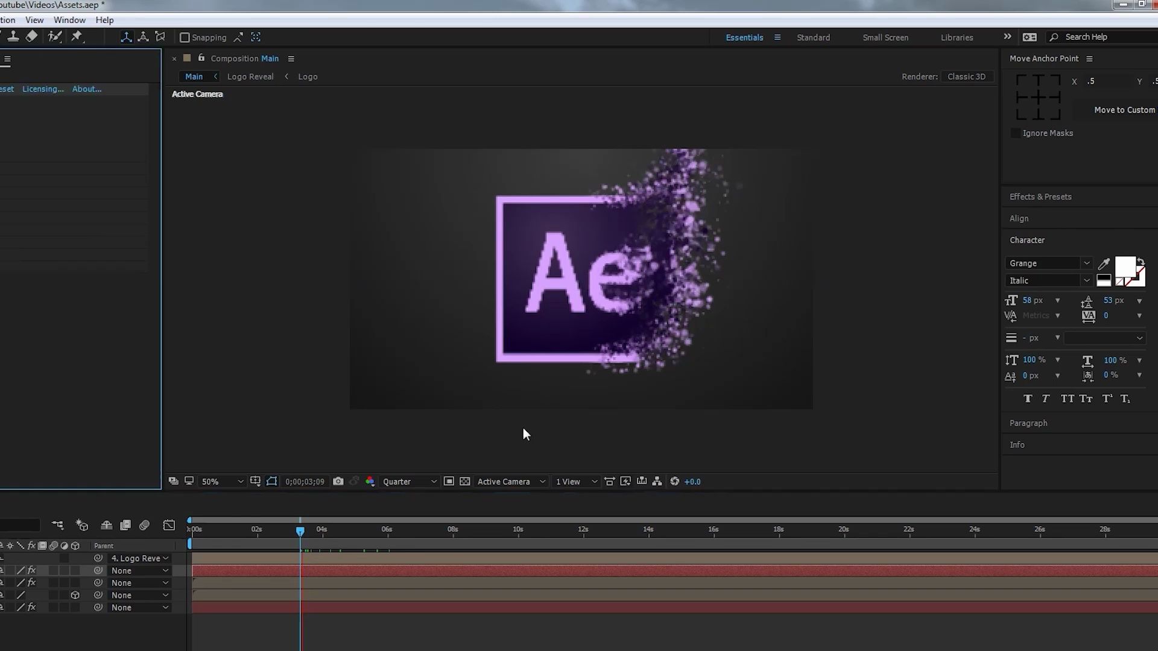1158x651 pixels.
Task: Toggle the composition viewer lock icon
Action: tap(201, 58)
